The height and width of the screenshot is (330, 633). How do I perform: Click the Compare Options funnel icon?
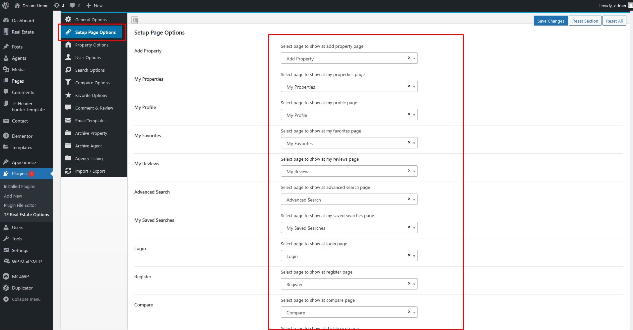(68, 82)
